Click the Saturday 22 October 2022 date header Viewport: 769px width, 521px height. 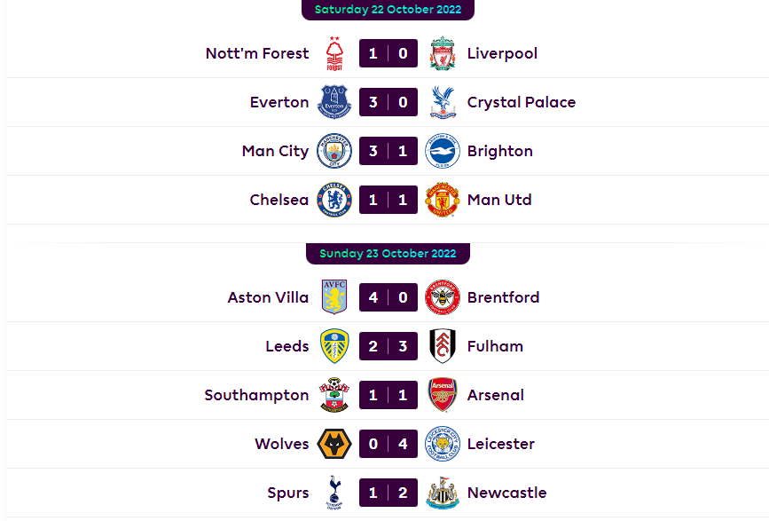388,10
